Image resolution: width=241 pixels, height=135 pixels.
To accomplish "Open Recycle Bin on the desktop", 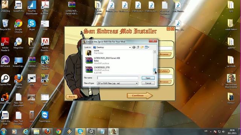I will point(5,25).
